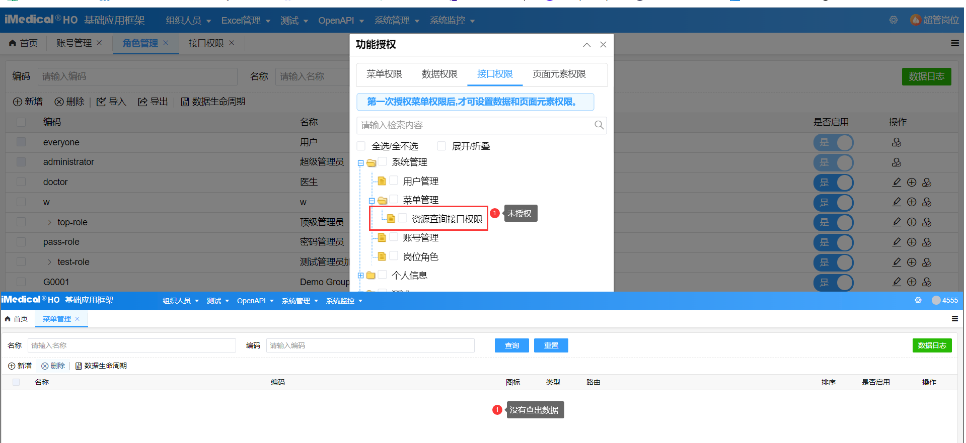Click edit pencil icon in doctor row

click(897, 182)
